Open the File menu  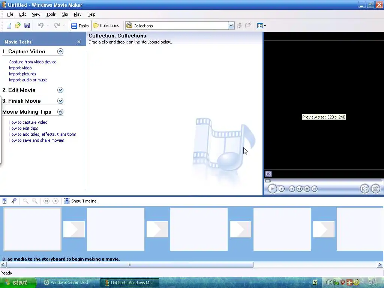point(10,14)
